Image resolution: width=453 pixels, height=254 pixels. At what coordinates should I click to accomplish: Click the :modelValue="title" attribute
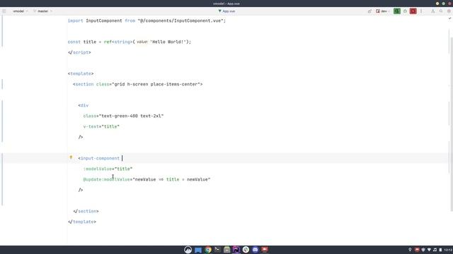click(x=108, y=169)
